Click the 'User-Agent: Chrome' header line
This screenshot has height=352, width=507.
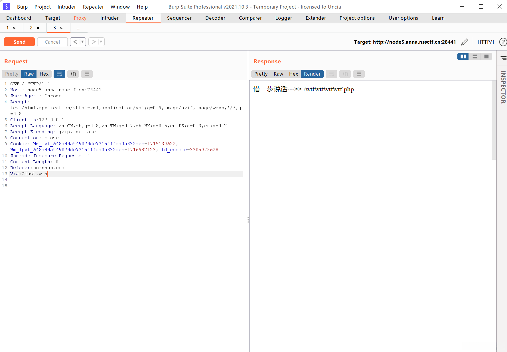(36, 96)
